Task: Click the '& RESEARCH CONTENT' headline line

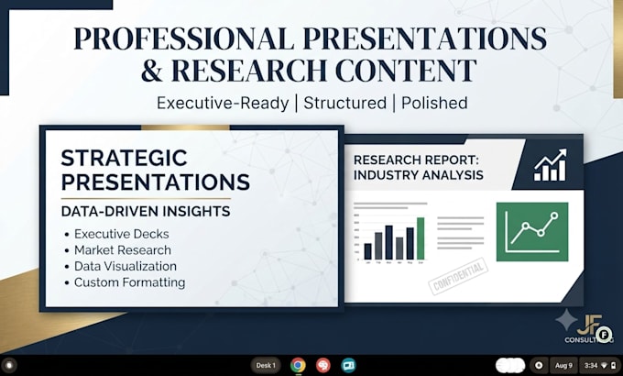Action: pos(309,70)
